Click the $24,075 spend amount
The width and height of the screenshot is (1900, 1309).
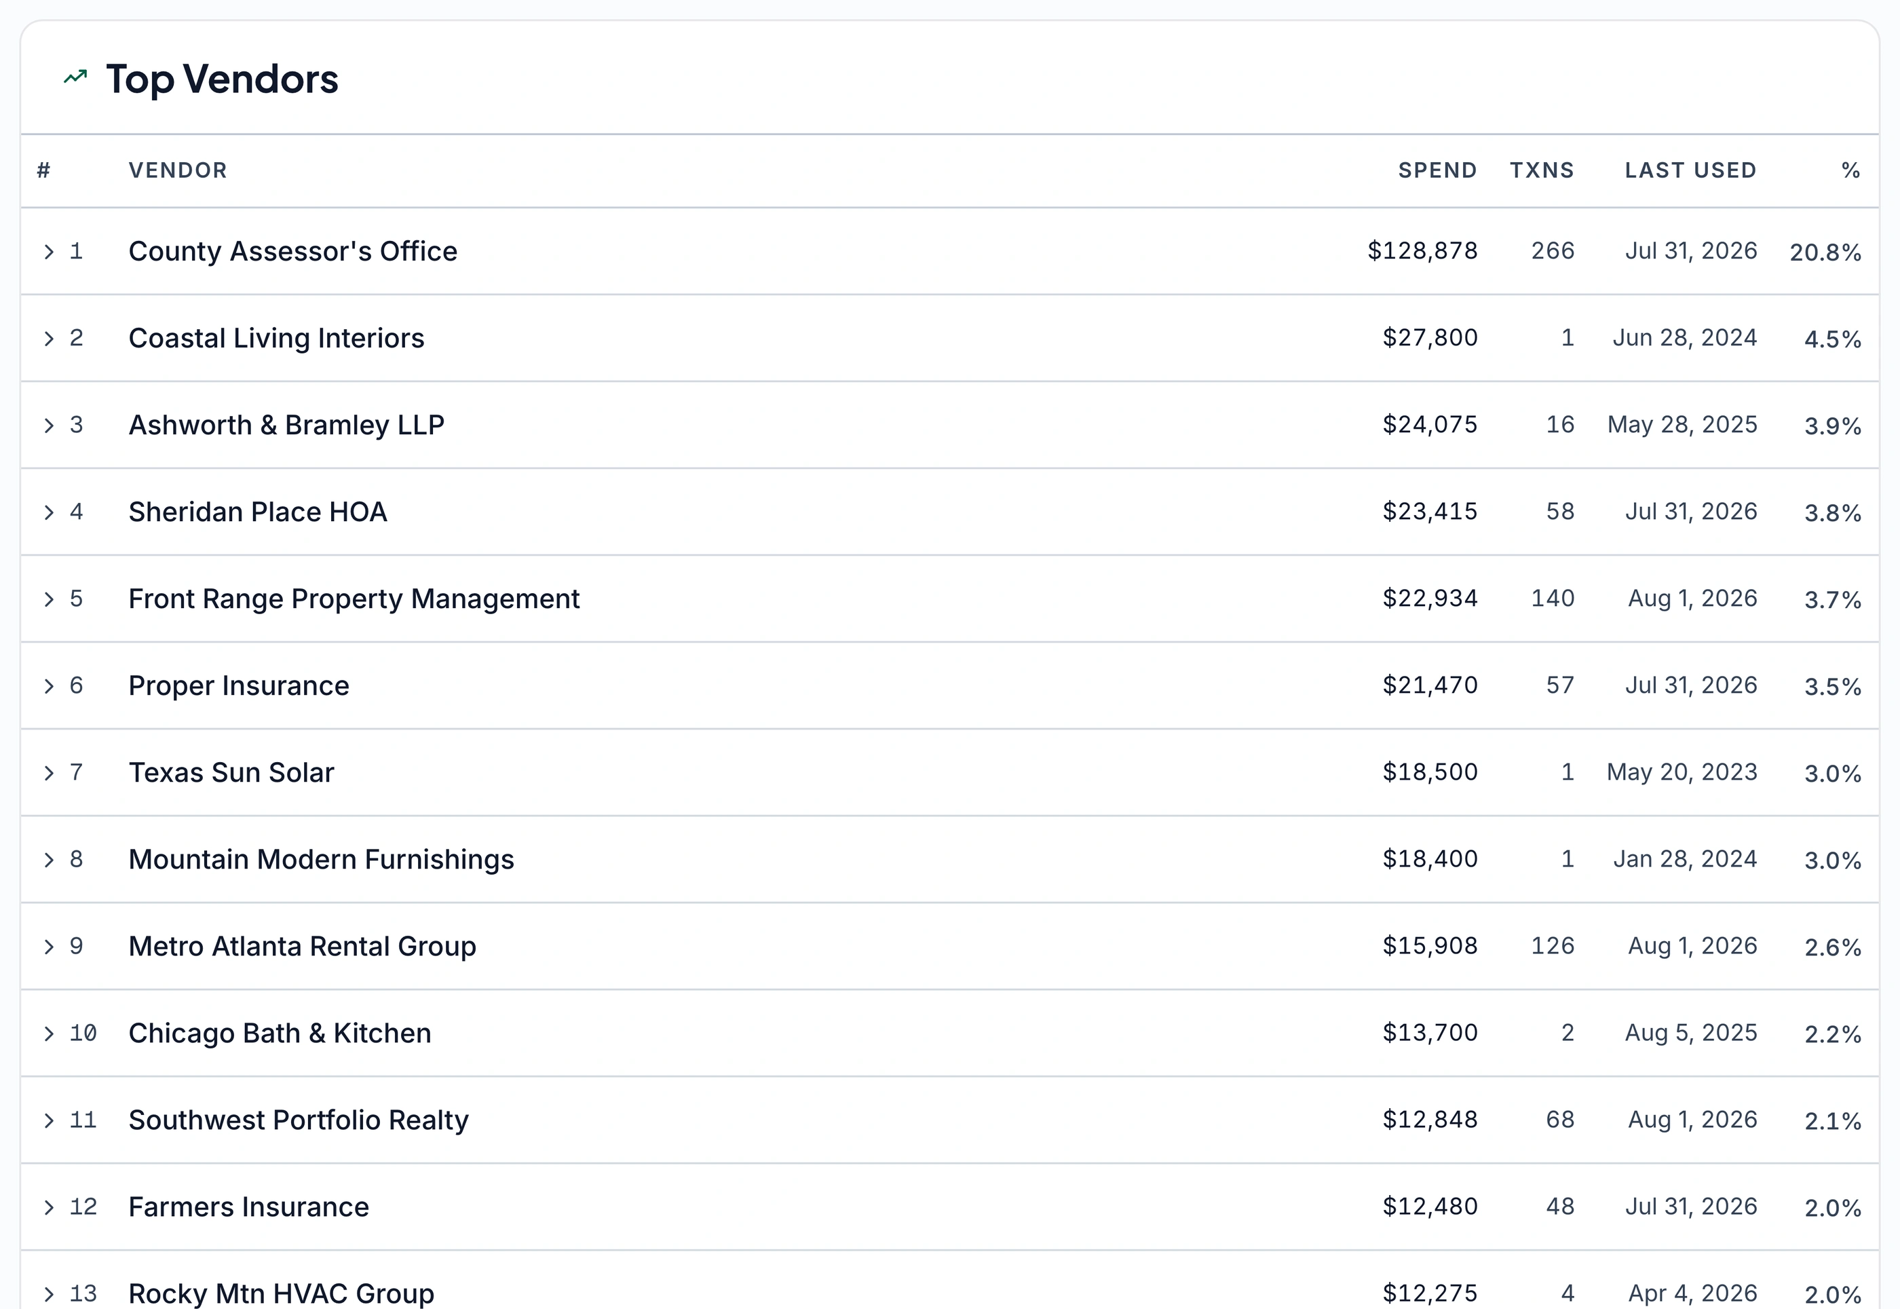(x=1430, y=425)
